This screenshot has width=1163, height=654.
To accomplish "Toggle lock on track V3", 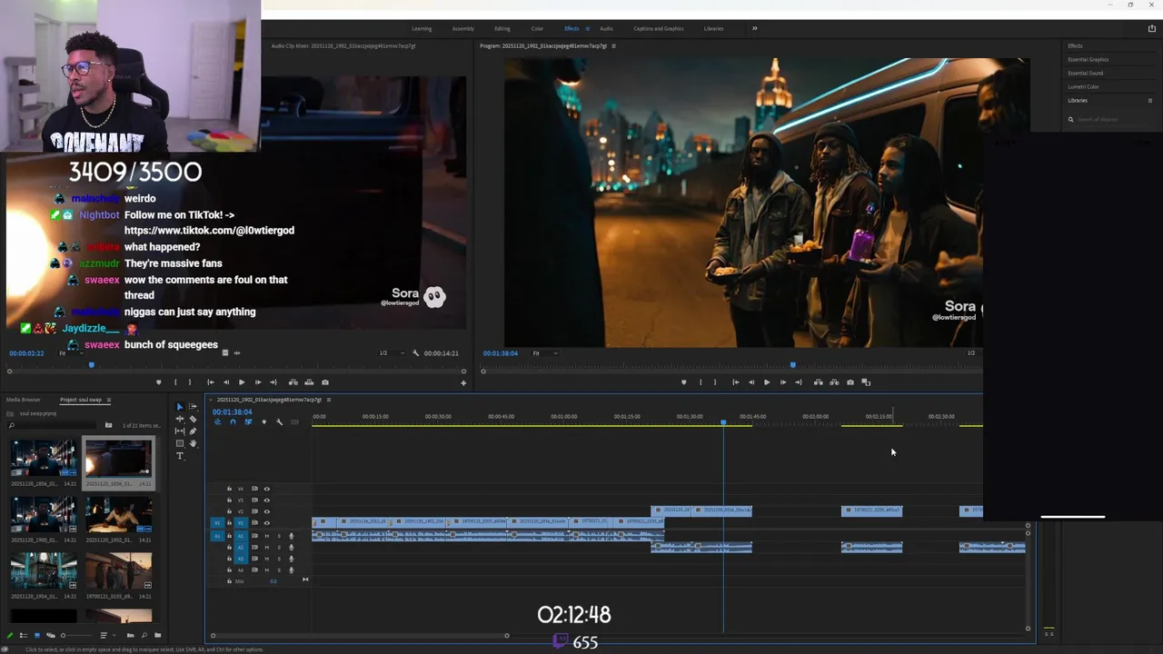I will point(229,500).
